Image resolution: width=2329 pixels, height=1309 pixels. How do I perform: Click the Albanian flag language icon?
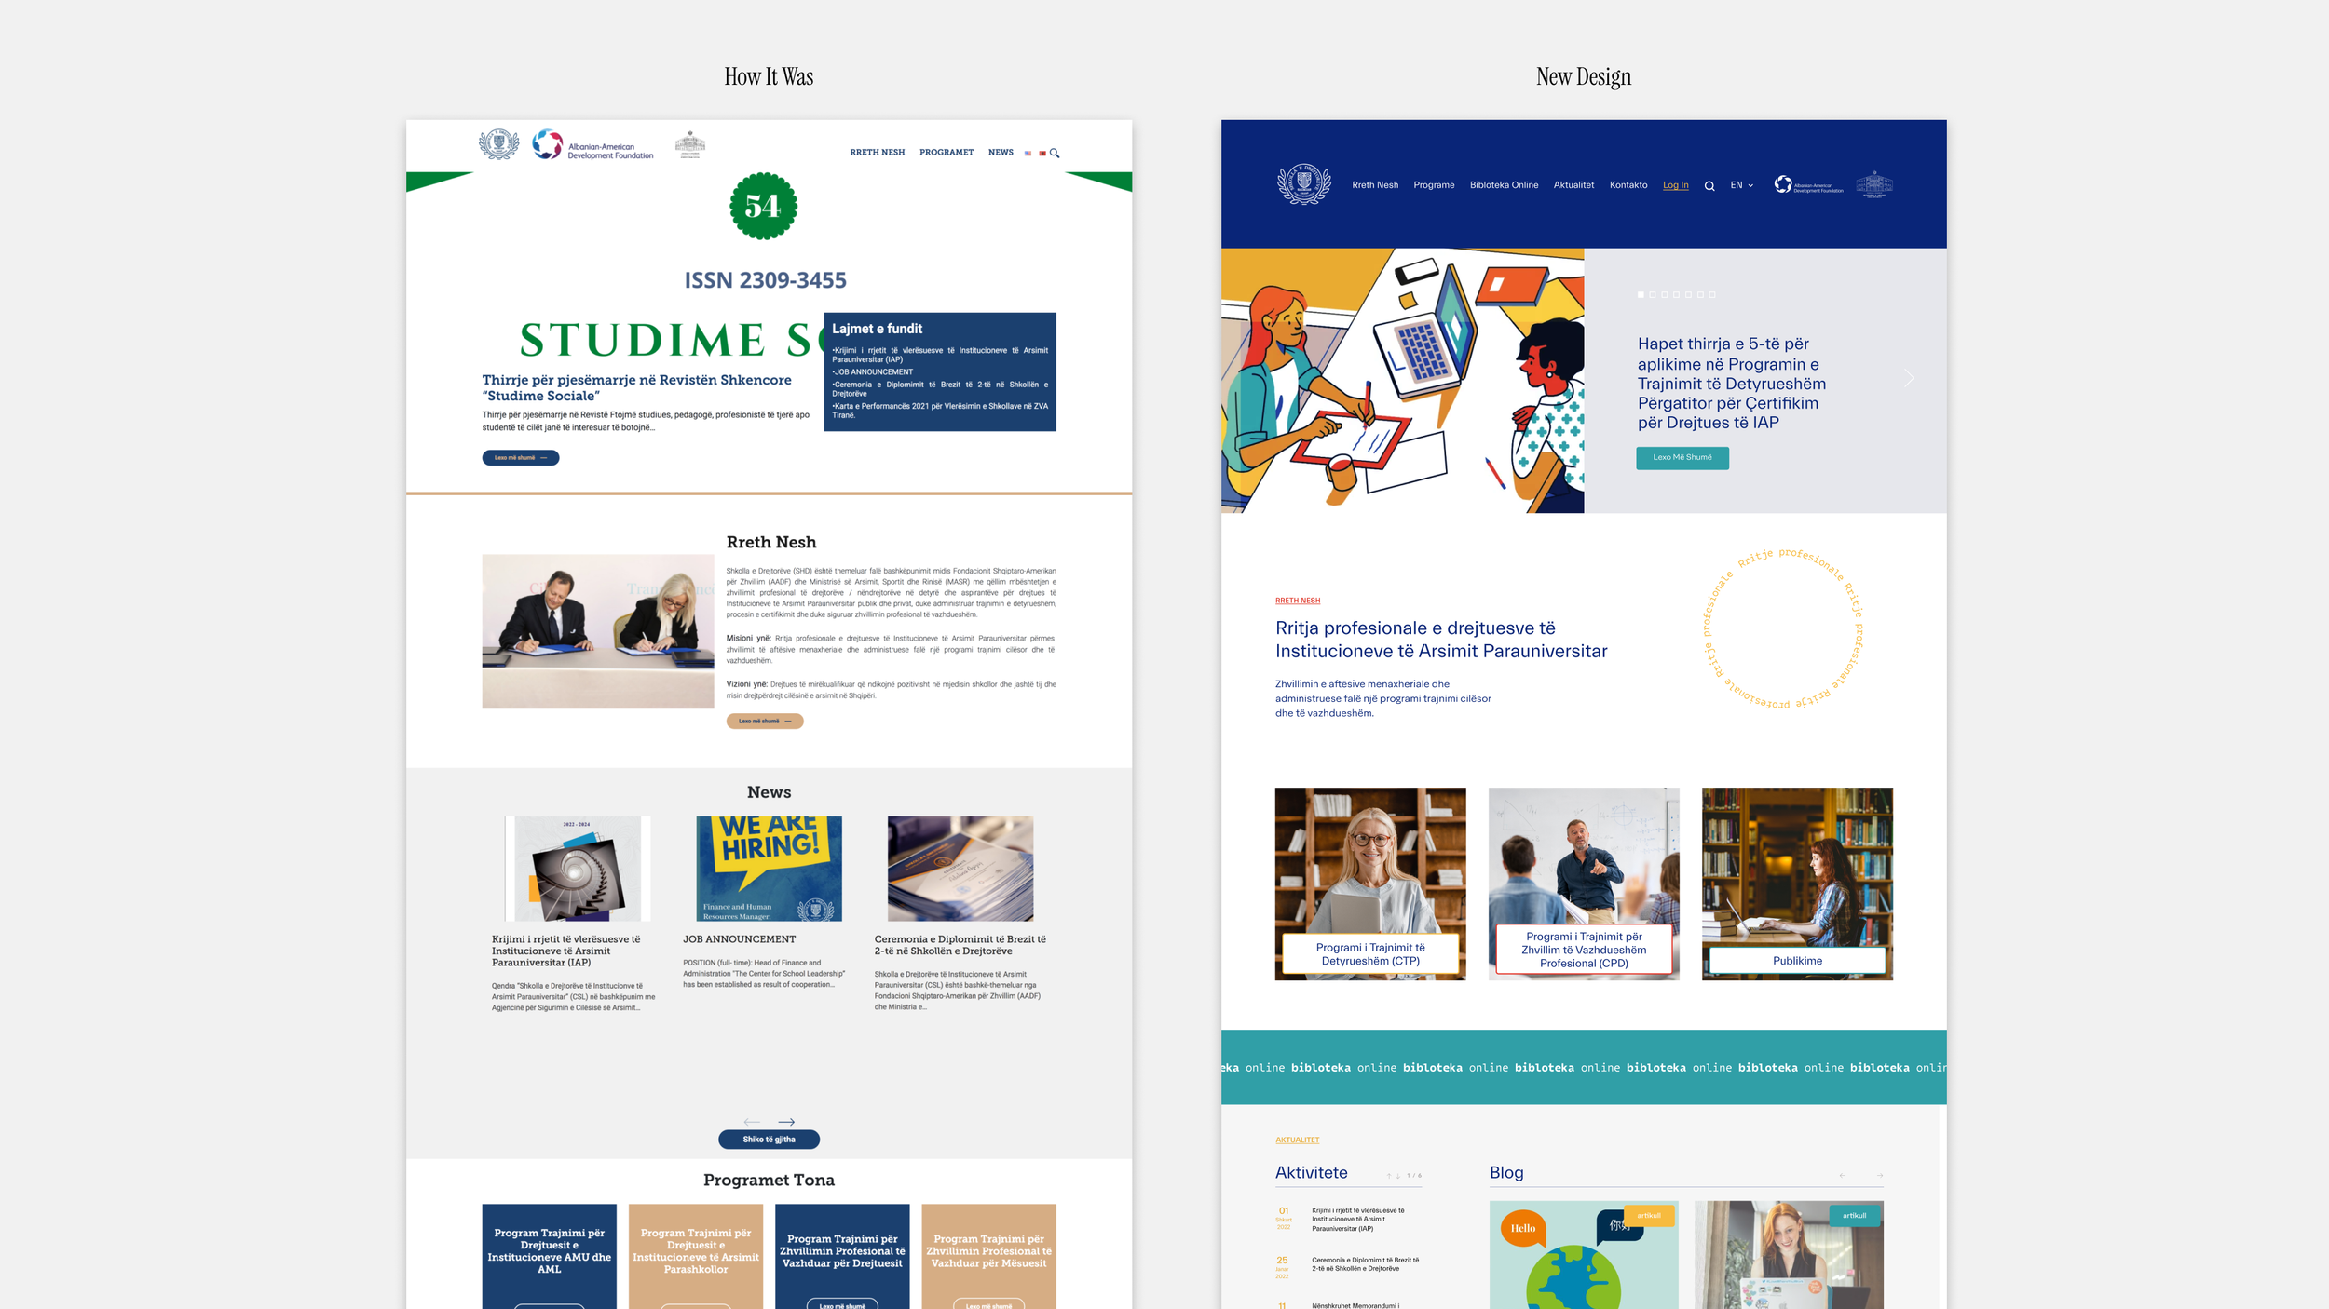coord(1042,154)
